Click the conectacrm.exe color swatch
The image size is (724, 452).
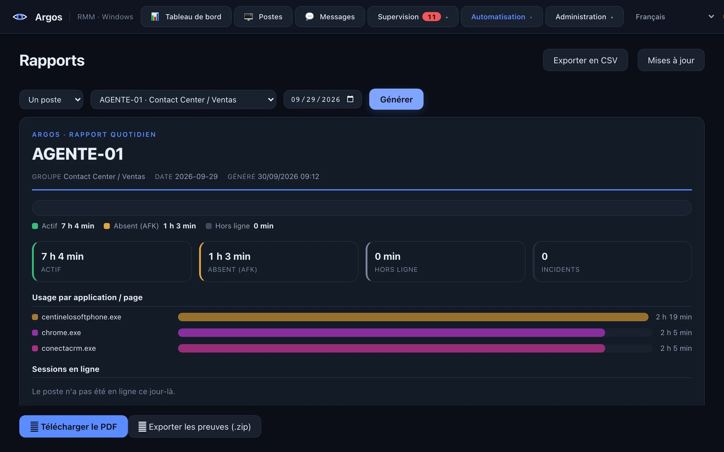click(x=35, y=348)
